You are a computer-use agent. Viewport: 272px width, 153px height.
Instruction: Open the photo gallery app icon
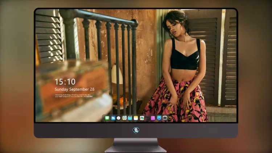tap(142, 118)
